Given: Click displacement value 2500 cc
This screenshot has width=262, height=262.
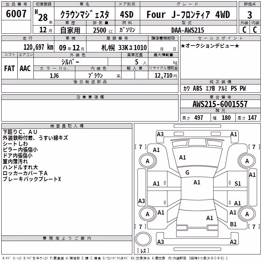Looking at the screenshot, I should pos(103,30).
